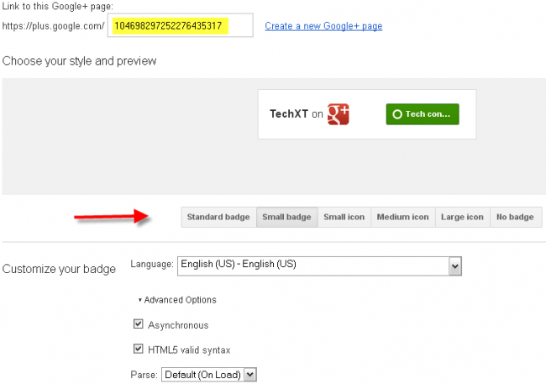546x384 pixels.
Task: Select the No badge option
Action: point(515,217)
